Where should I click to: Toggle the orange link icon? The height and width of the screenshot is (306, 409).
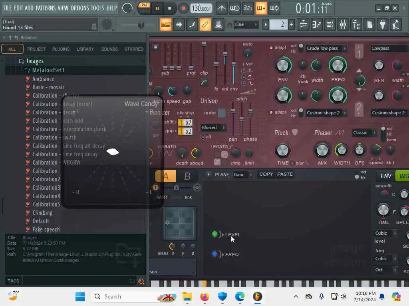[205, 25]
